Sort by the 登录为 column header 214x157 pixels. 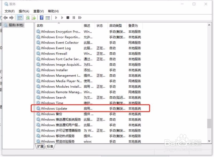(135, 25)
